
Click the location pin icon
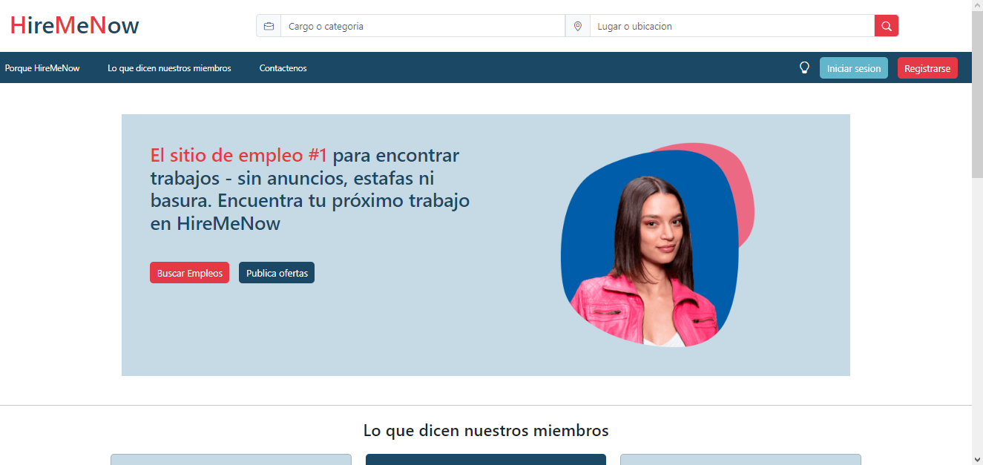coord(578,26)
